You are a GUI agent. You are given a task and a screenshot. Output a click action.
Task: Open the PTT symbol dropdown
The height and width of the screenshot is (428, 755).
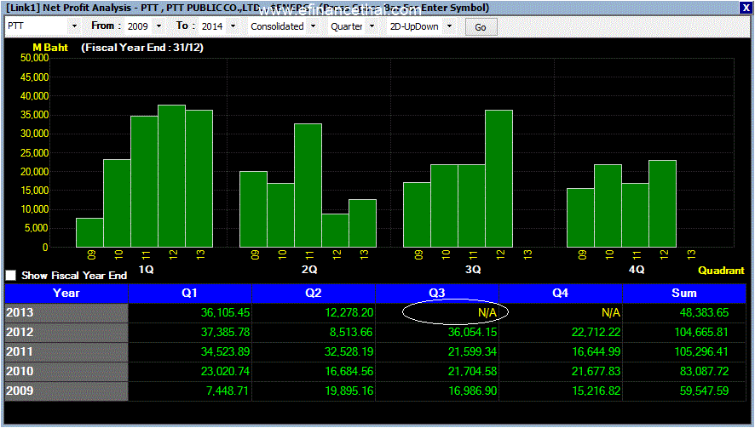coord(74,26)
